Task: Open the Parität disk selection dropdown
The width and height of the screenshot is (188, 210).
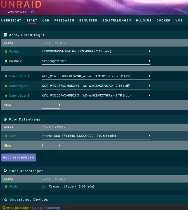Action: point(96,52)
